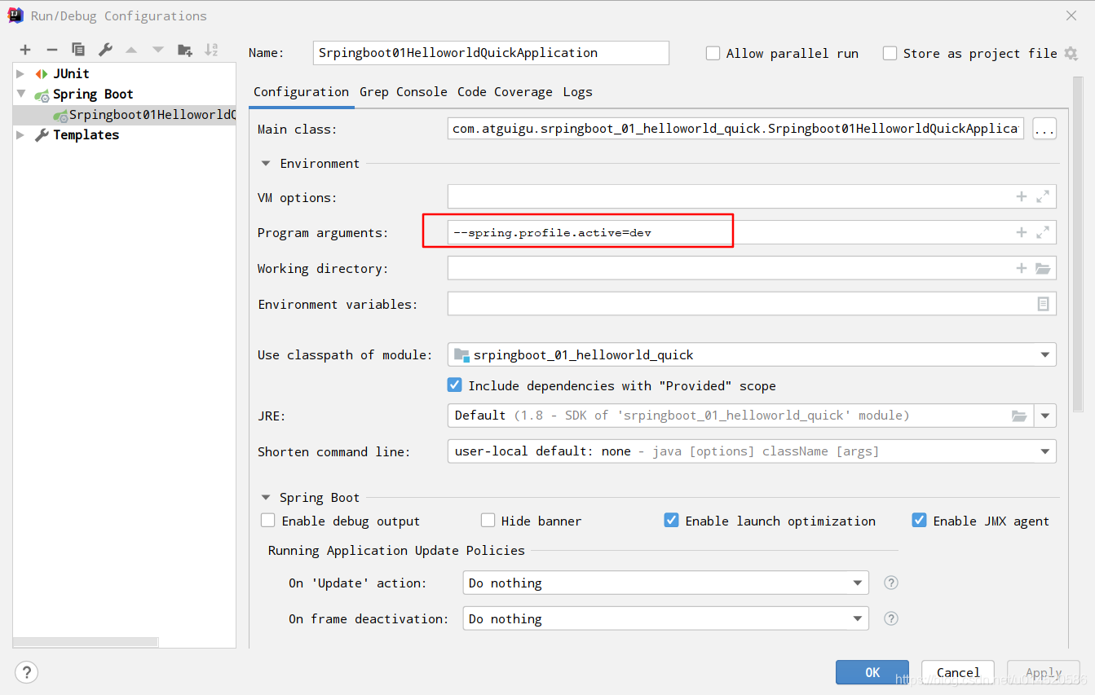The width and height of the screenshot is (1095, 695).
Task: Remove configuration with minus icon
Action: 51,50
